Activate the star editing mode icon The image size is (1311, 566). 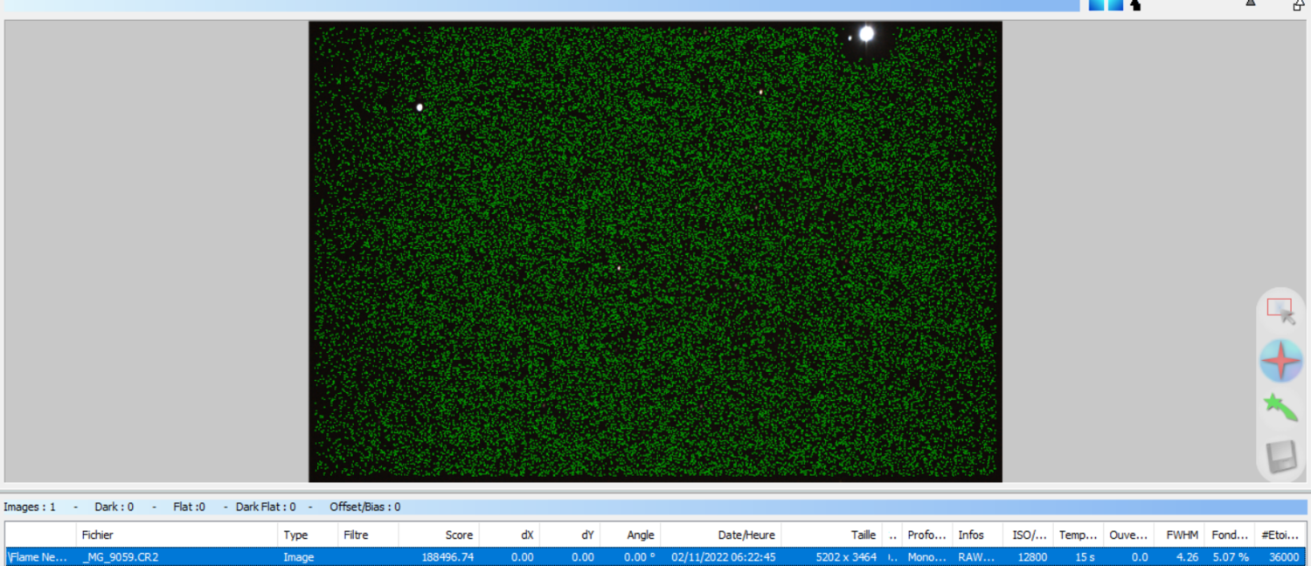(1280, 361)
